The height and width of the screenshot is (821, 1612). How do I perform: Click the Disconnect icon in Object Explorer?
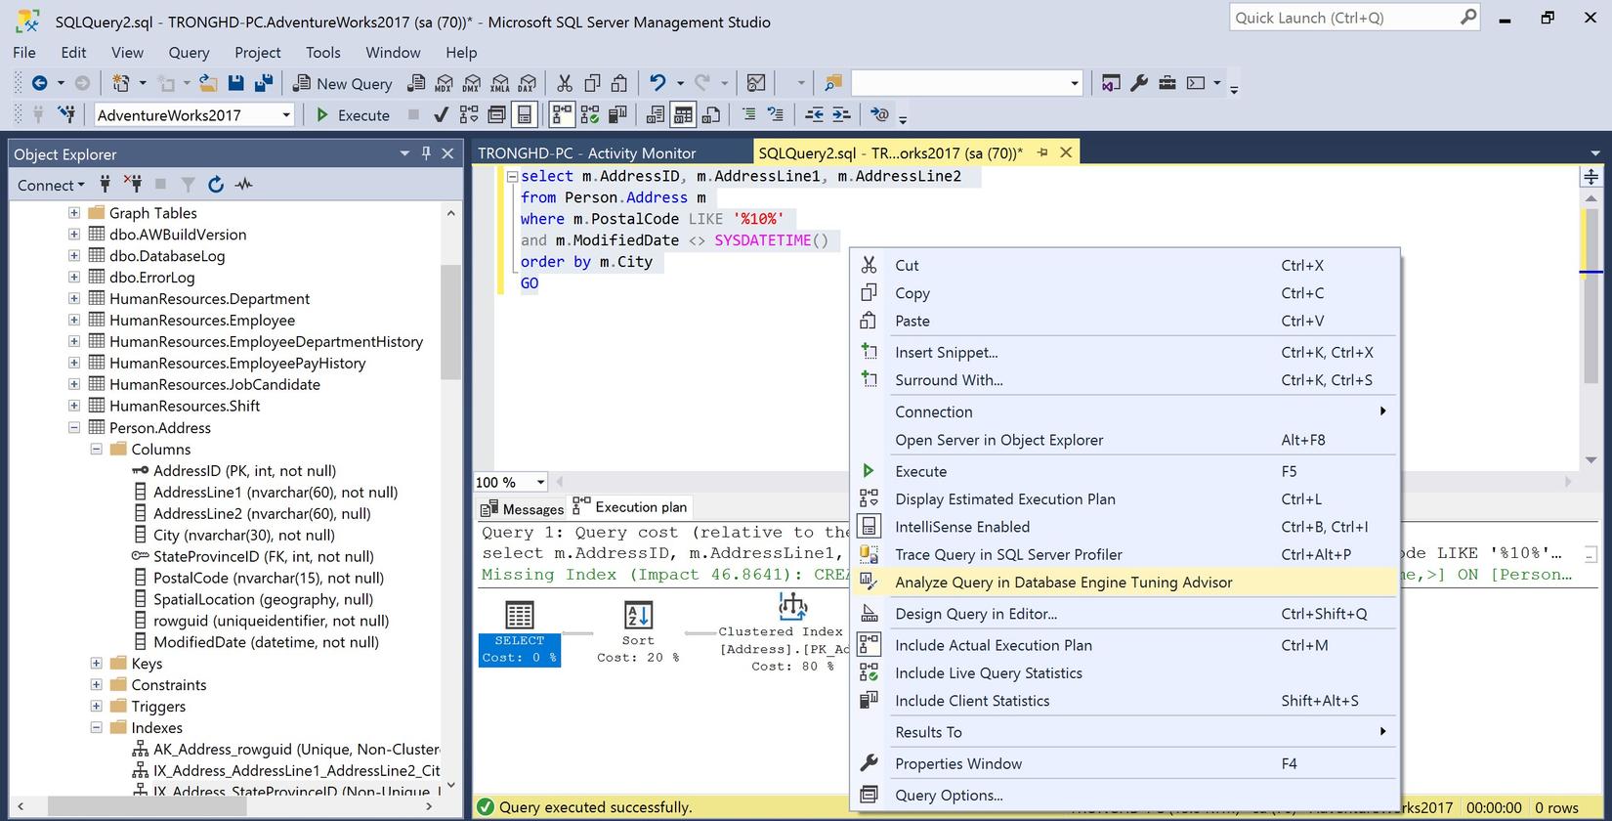(x=134, y=185)
